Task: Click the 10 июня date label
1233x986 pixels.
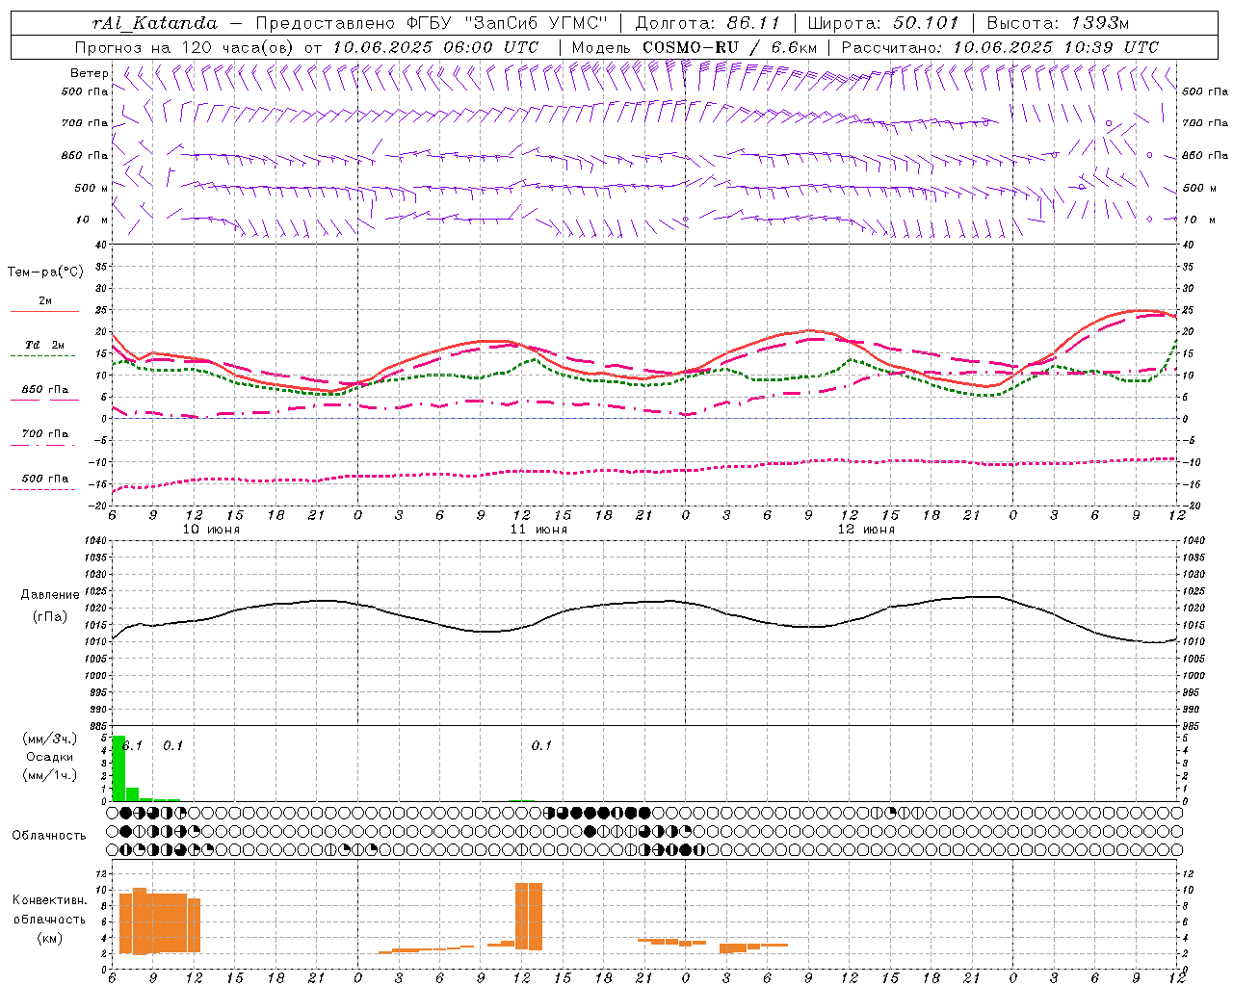Action: pos(211,530)
